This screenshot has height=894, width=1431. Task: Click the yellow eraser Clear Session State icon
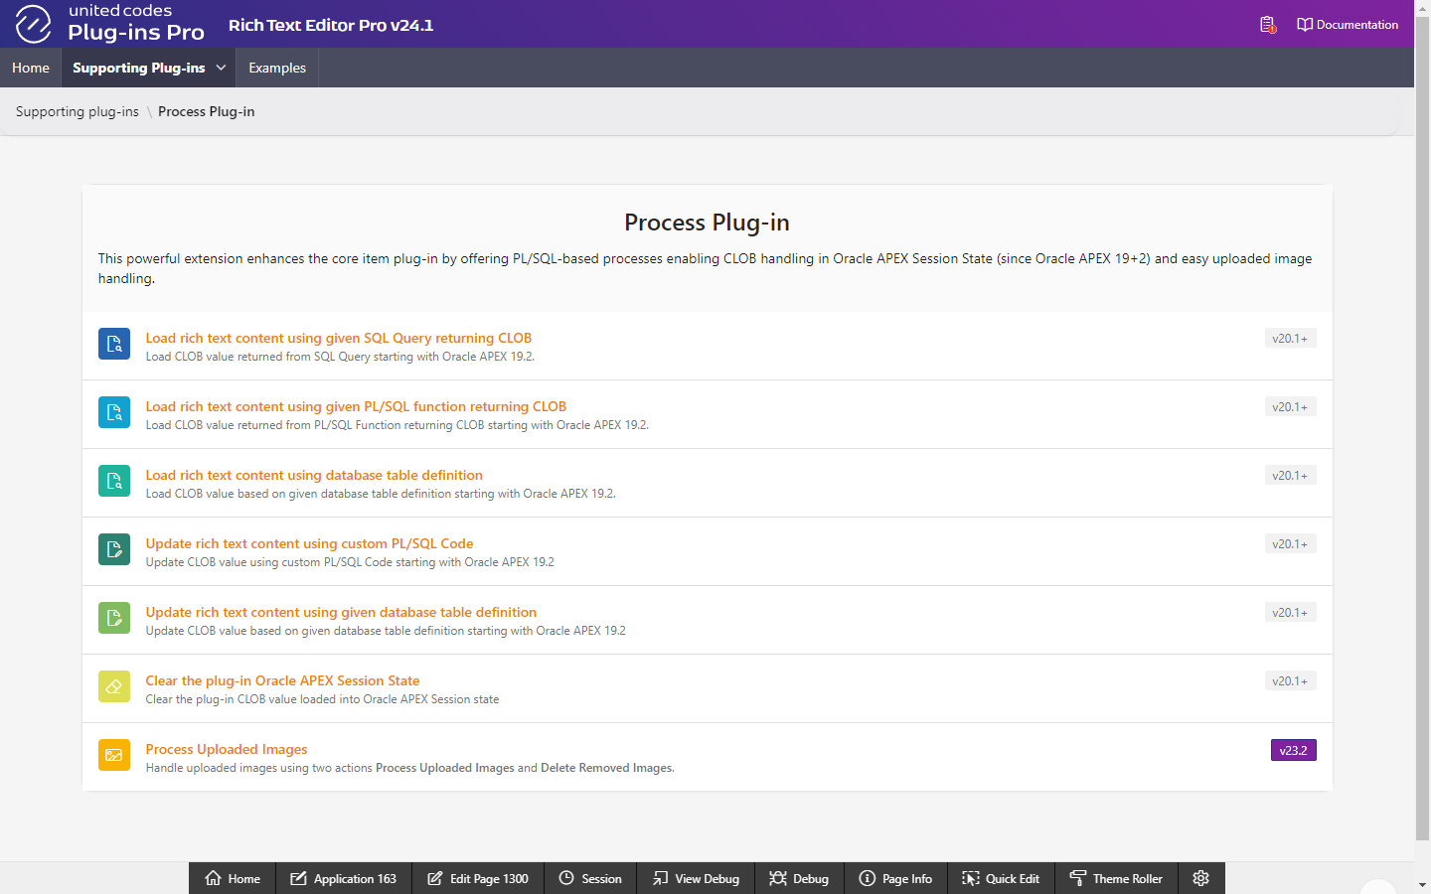[114, 686]
